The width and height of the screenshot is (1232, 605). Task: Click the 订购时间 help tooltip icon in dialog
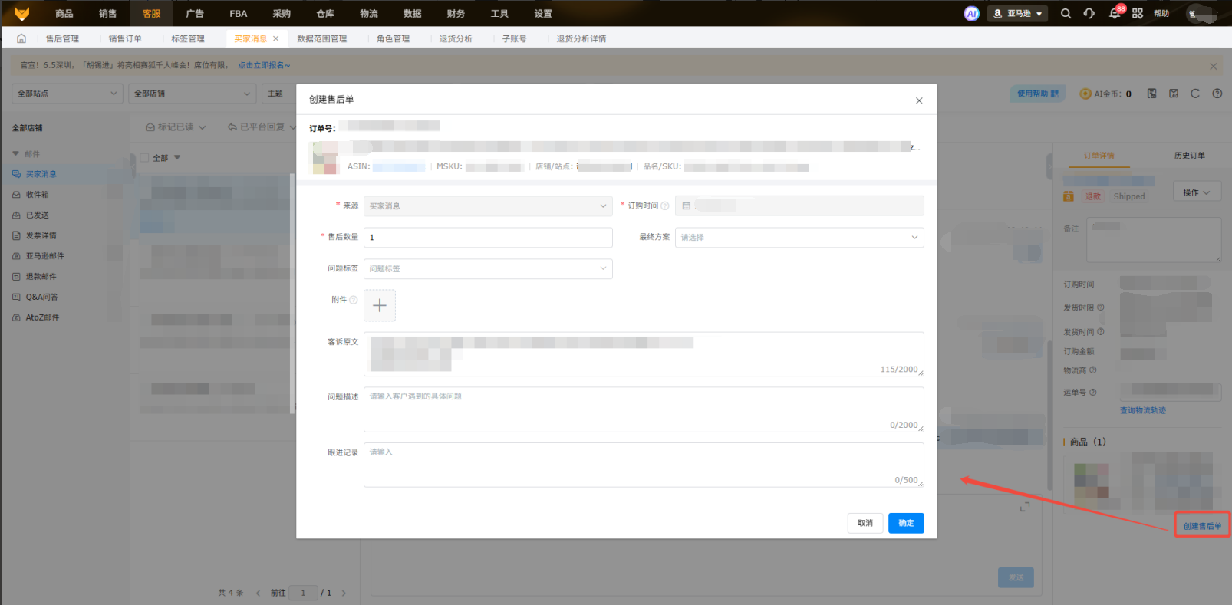pyautogui.click(x=665, y=206)
